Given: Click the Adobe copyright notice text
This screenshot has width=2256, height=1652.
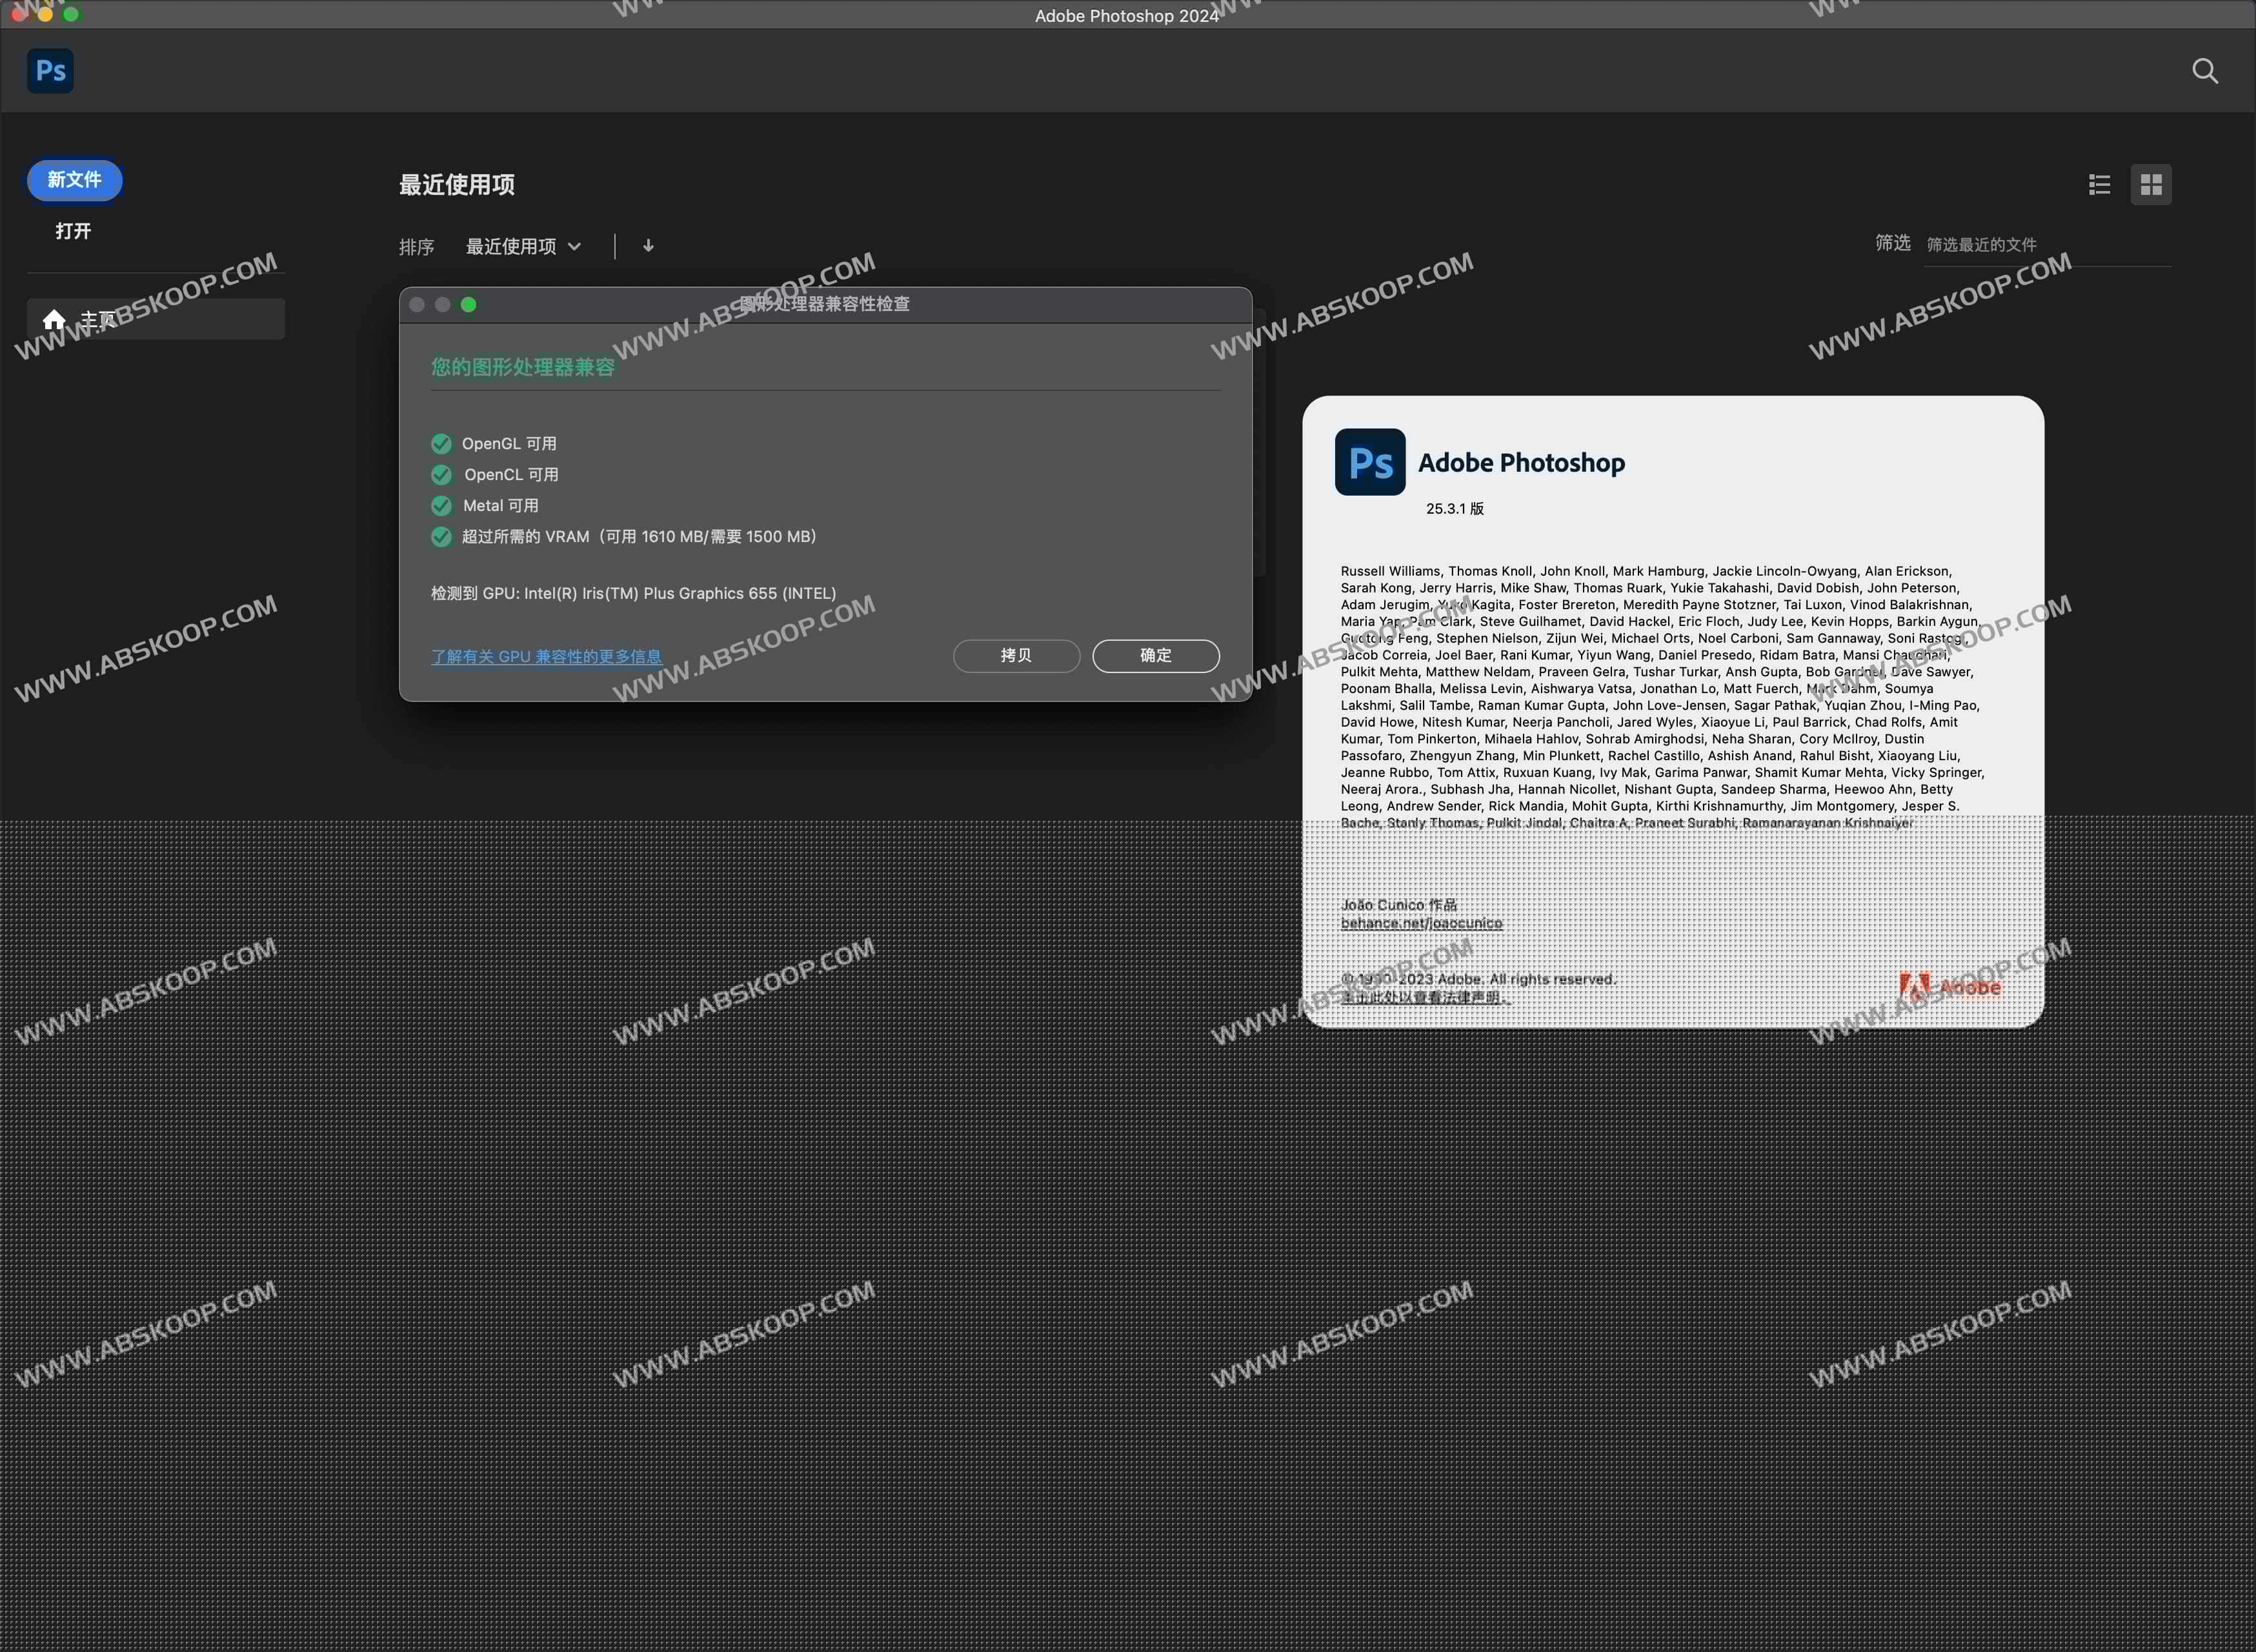Looking at the screenshot, I should pos(1478,979).
